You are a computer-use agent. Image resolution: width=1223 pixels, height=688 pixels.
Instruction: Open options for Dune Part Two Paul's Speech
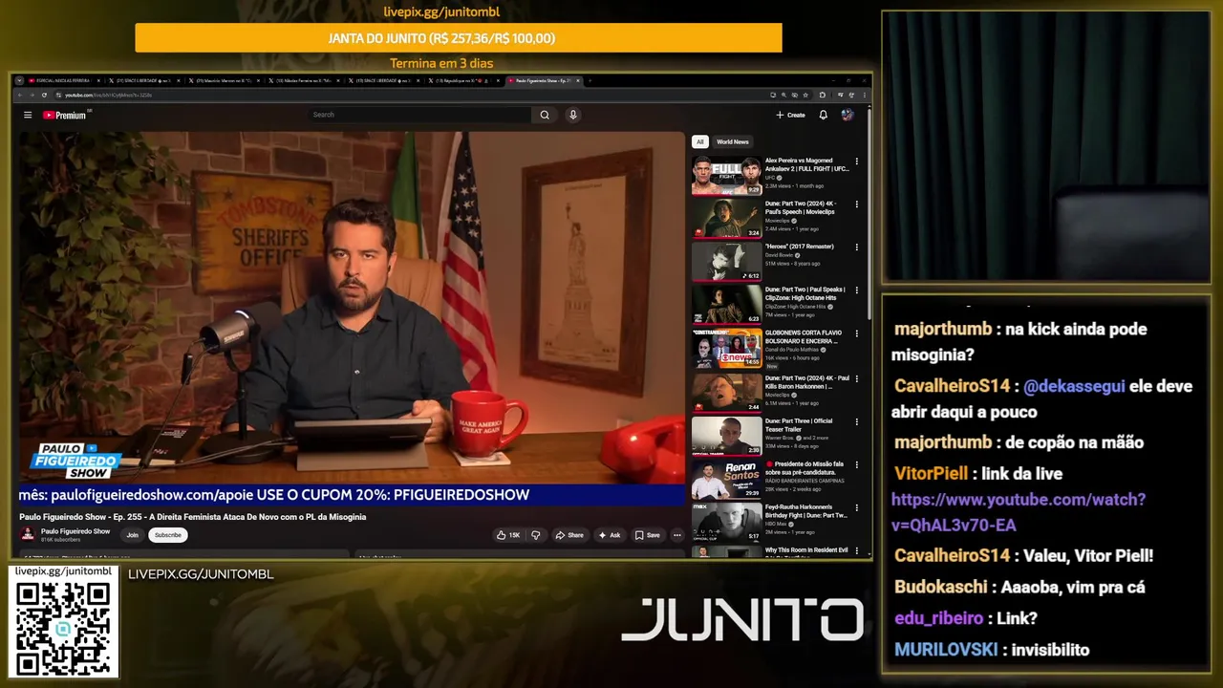click(856, 204)
